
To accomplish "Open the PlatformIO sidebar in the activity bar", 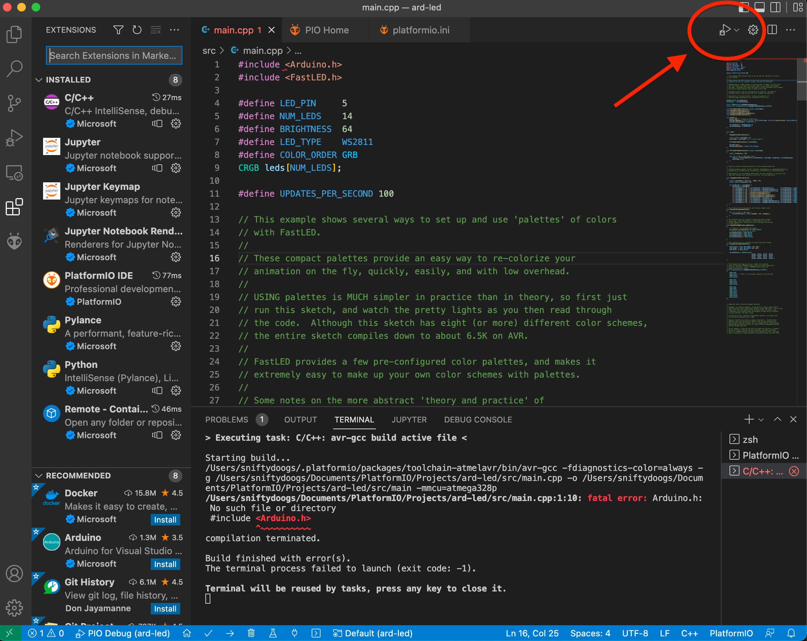I will pos(14,241).
